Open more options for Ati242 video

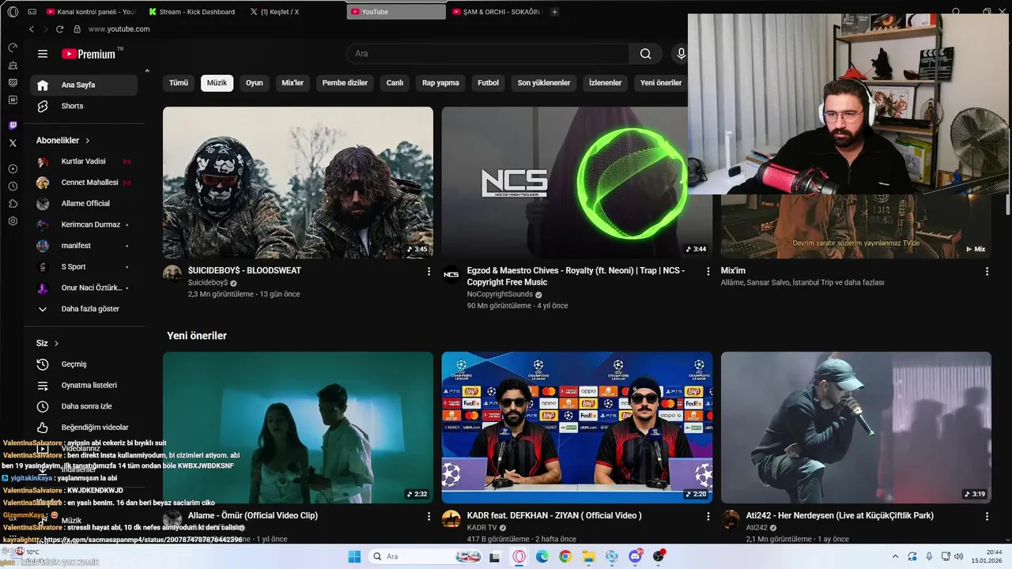987,516
